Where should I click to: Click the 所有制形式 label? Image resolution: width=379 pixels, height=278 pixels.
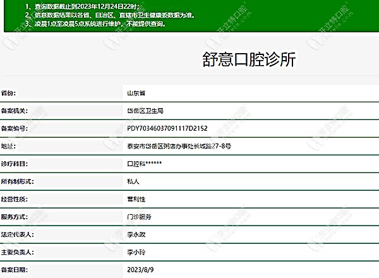(17, 181)
